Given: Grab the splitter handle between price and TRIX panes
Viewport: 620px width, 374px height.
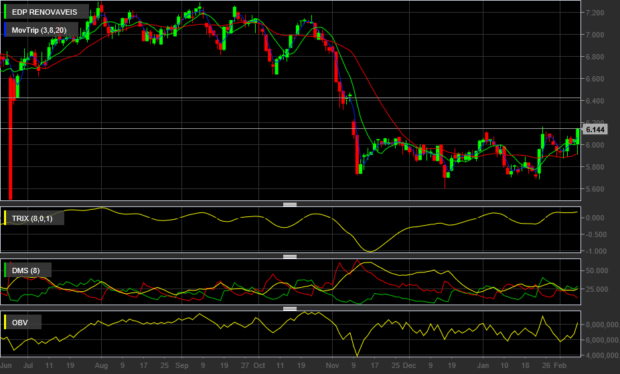Looking at the screenshot, I should pyautogui.click(x=290, y=204).
